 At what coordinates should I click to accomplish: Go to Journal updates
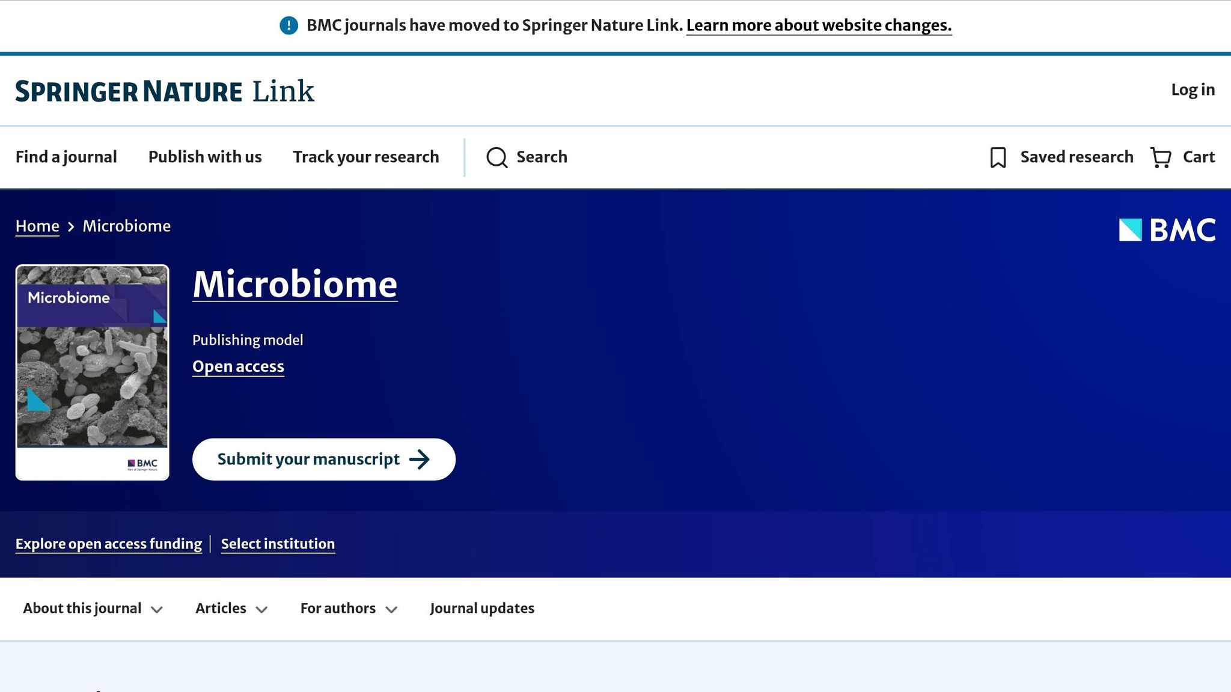(482, 609)
